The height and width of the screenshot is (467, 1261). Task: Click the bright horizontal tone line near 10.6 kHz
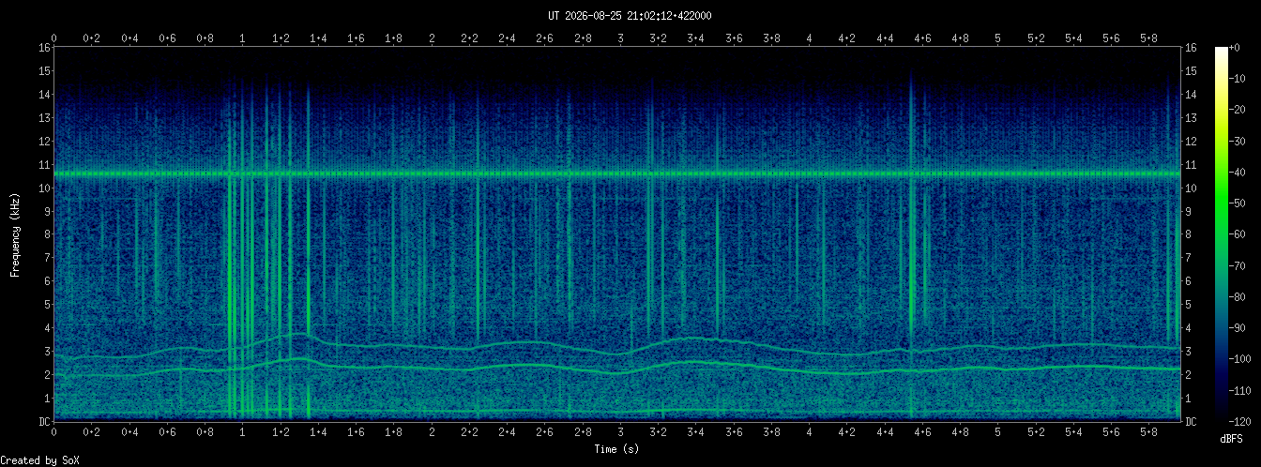point(616,173)
